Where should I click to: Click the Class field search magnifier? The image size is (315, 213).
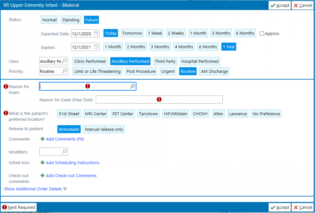65,61
